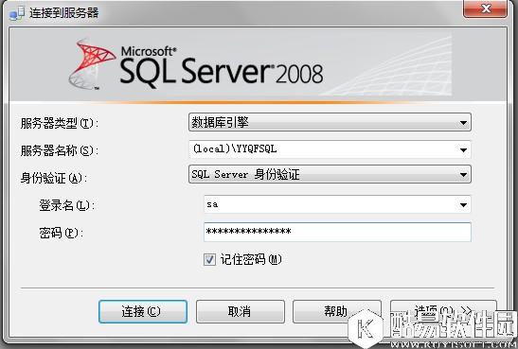518x349 pixels.
Task: Click the SQL Server 2008 logo banner
Action: tap(258, 65)
